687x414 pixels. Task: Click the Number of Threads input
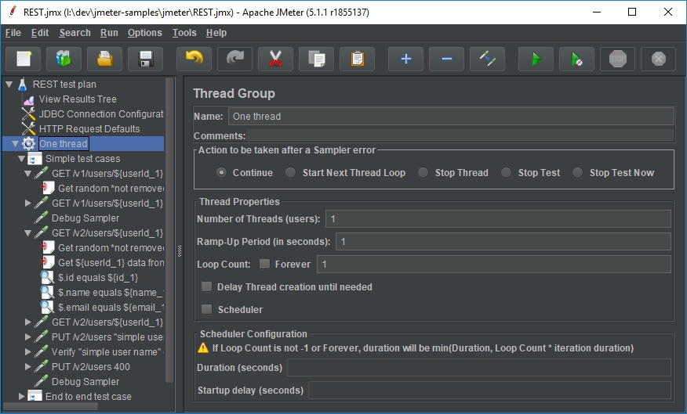[x=498, y=218]
